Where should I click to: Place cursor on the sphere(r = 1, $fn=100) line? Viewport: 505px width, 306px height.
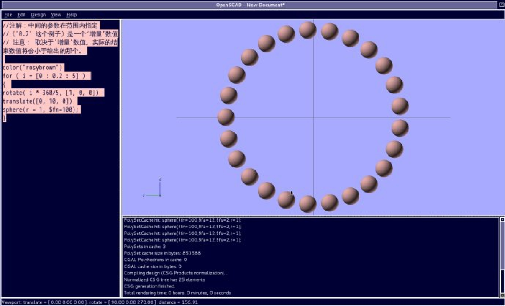point(40,110)
